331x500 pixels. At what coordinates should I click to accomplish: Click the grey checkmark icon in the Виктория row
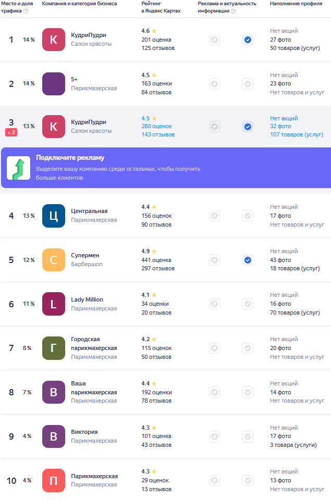[248, 436]
